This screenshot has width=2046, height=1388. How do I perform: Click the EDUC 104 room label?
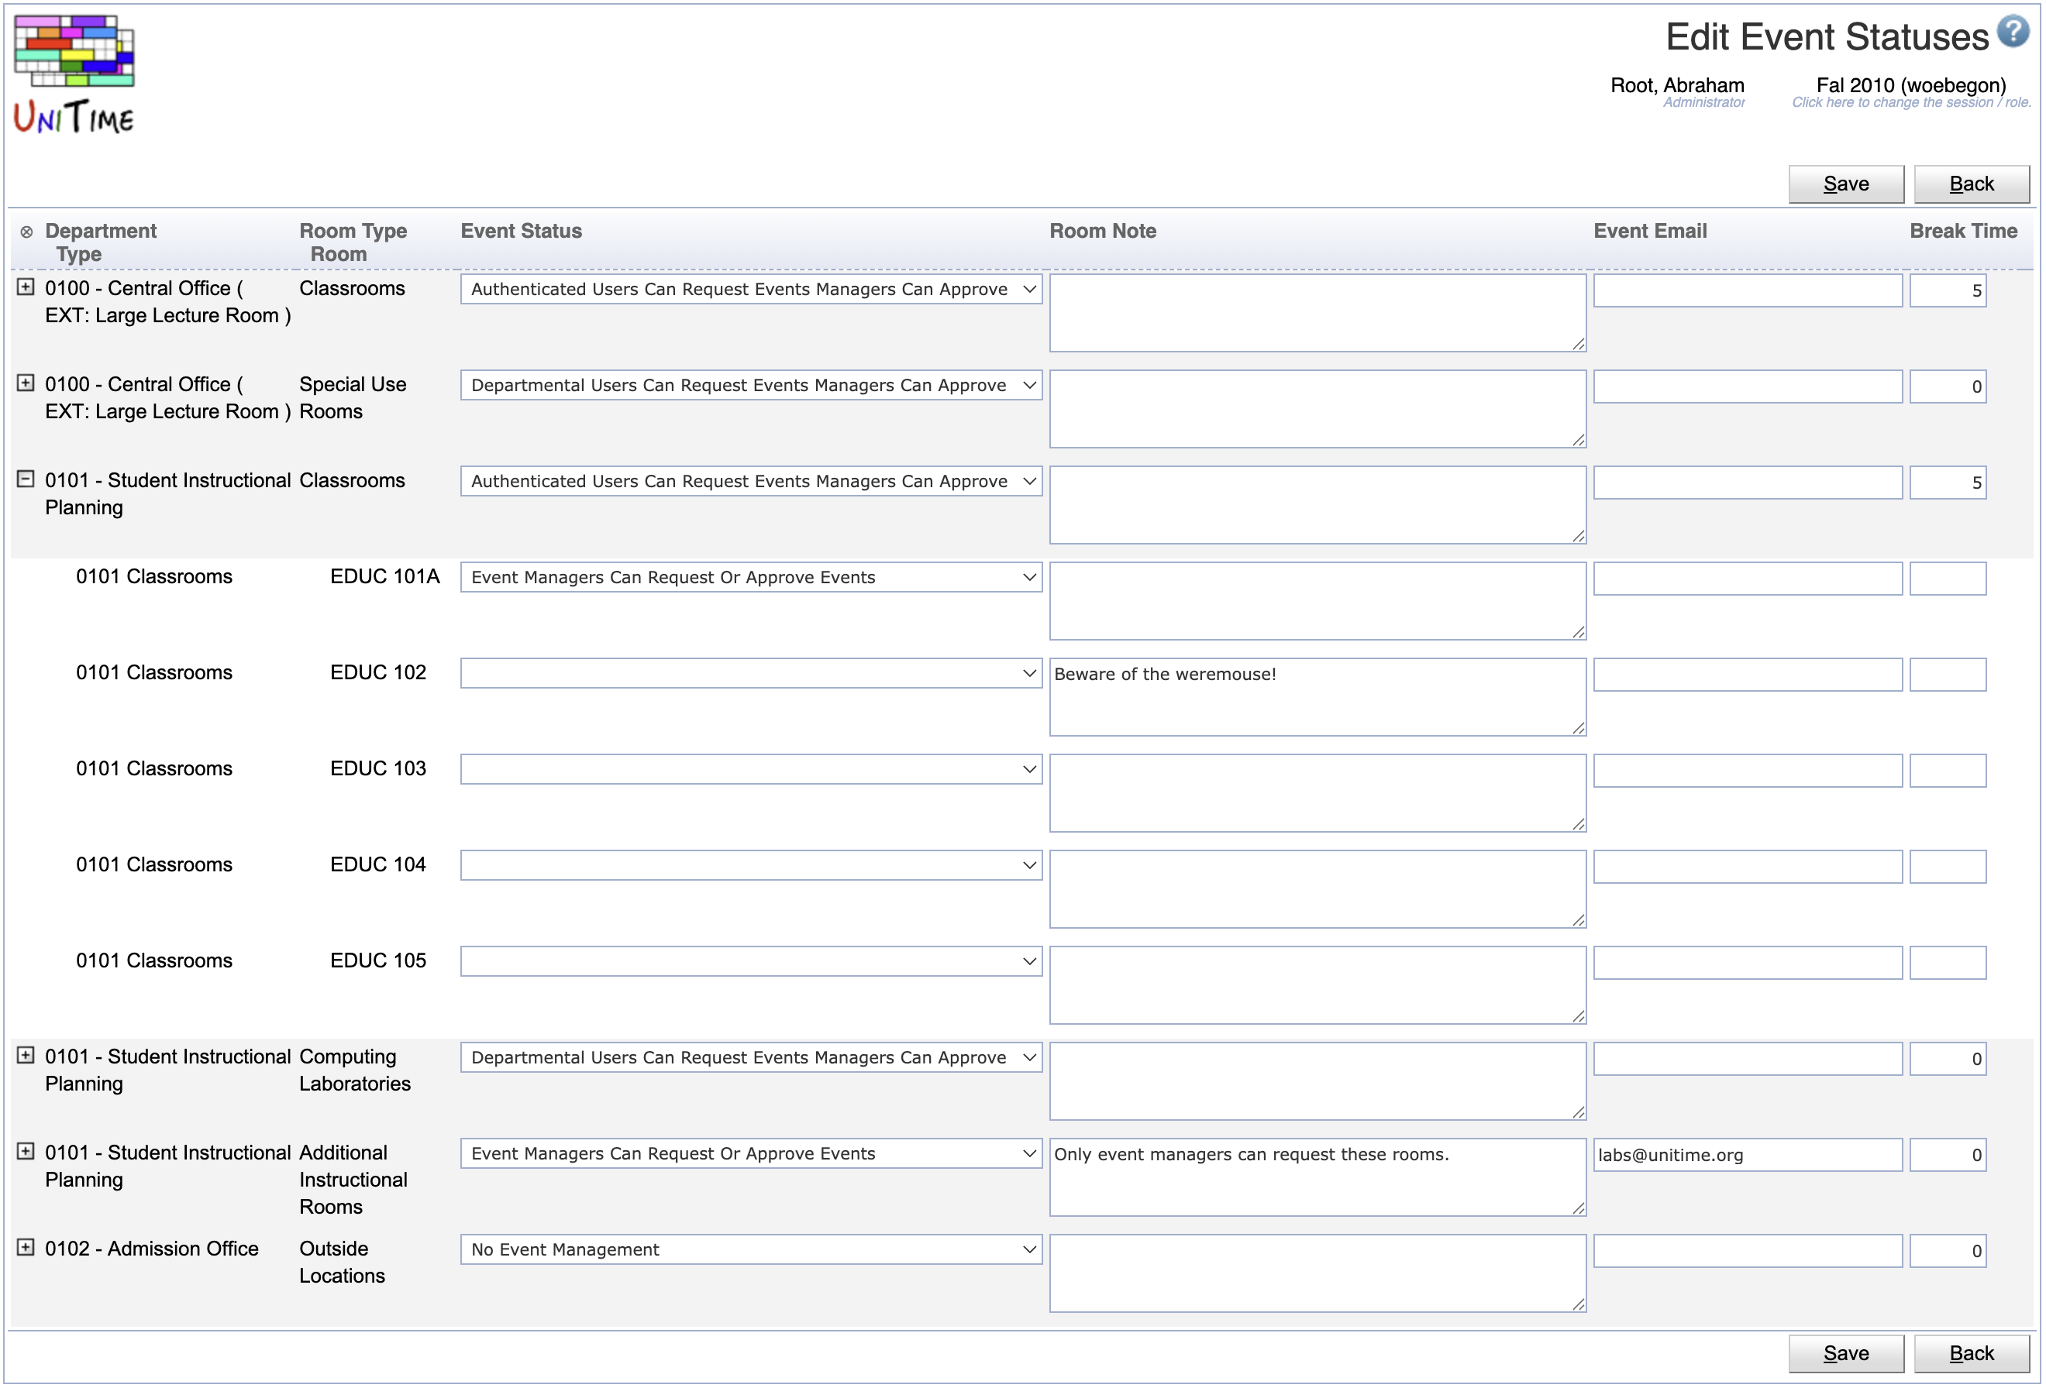(x=377, y=864)
